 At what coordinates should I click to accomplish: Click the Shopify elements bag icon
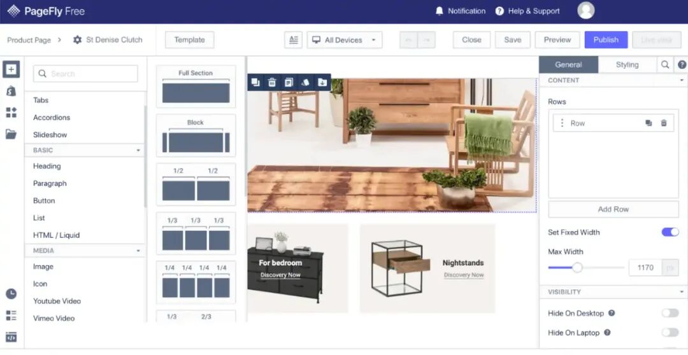[x=11, y=91]
